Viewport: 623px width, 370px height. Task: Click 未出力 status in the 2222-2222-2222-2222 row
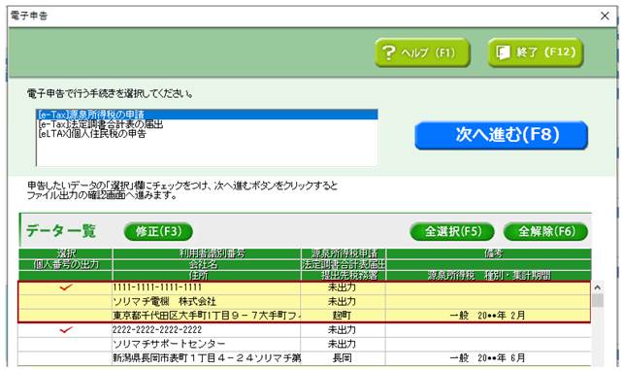(x=343, y=330)
